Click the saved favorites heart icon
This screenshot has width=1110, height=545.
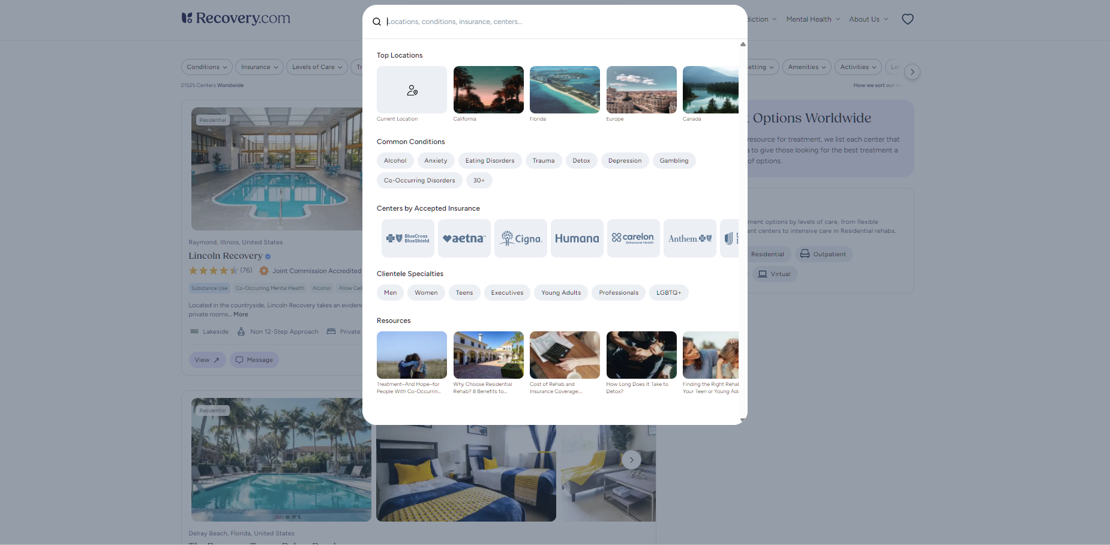[x=907, y=19]
